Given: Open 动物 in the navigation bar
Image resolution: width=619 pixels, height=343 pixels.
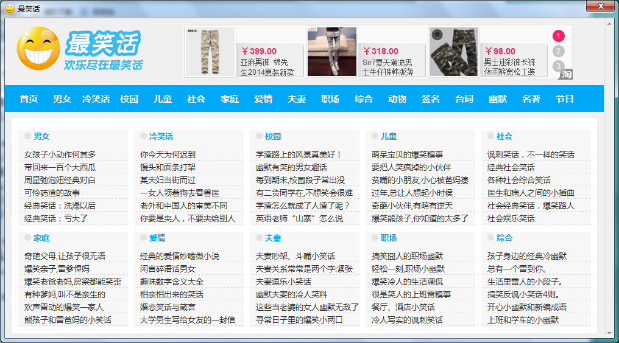Looking at the screenshot, I should point(397,99).
